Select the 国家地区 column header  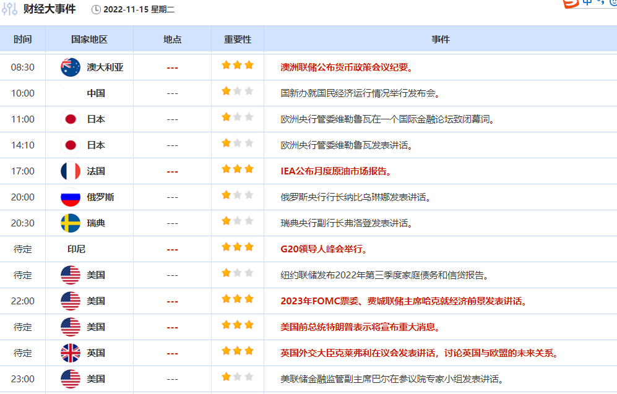89,39
